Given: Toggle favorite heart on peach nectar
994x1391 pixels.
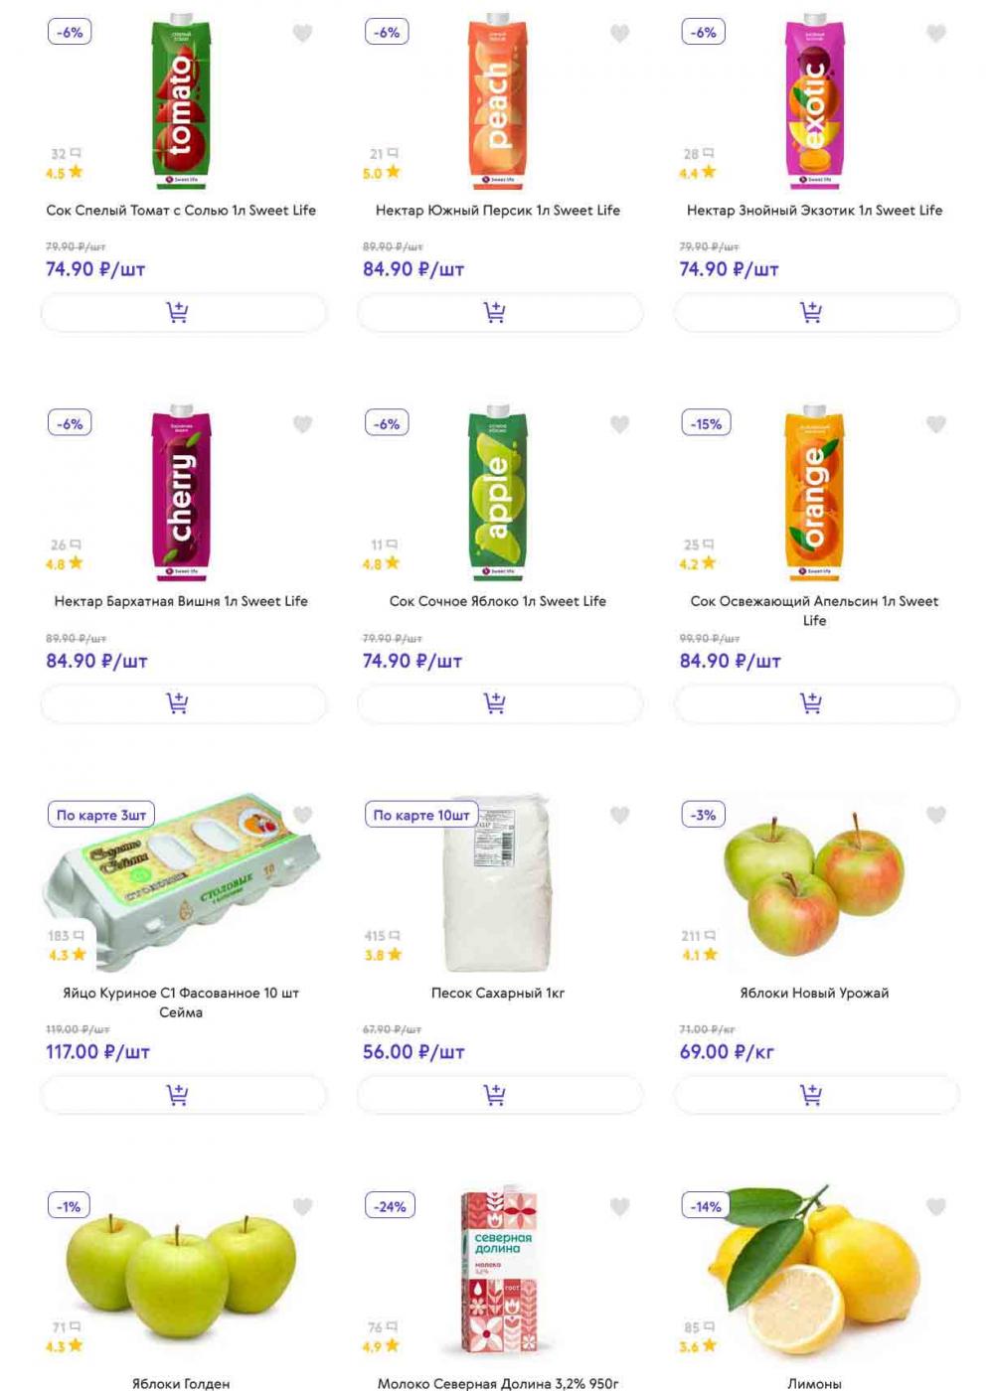Looking at the screenshot, I should [620, 33].
